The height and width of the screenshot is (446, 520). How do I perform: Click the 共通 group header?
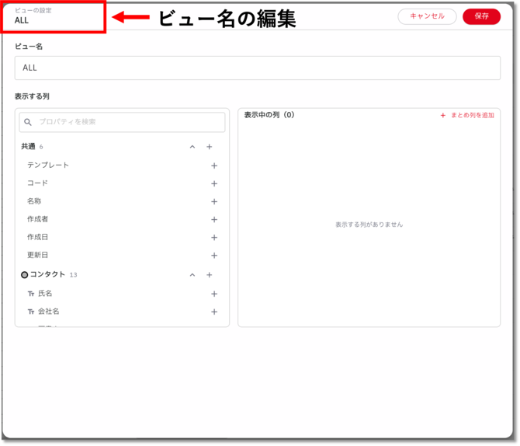click(x=122, y=146)
